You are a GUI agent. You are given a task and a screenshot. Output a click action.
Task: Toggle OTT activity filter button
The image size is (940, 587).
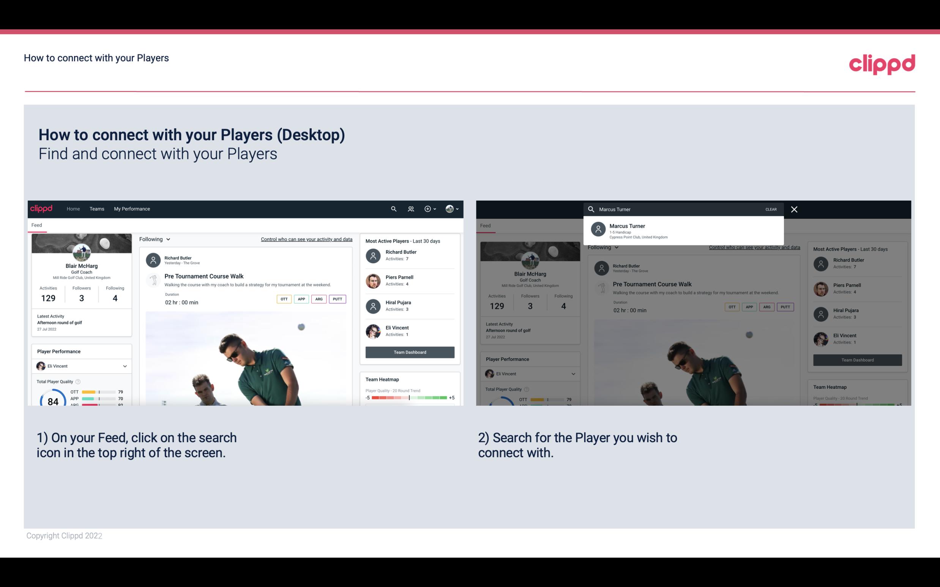pyautogui.click(x=283, y=299)
